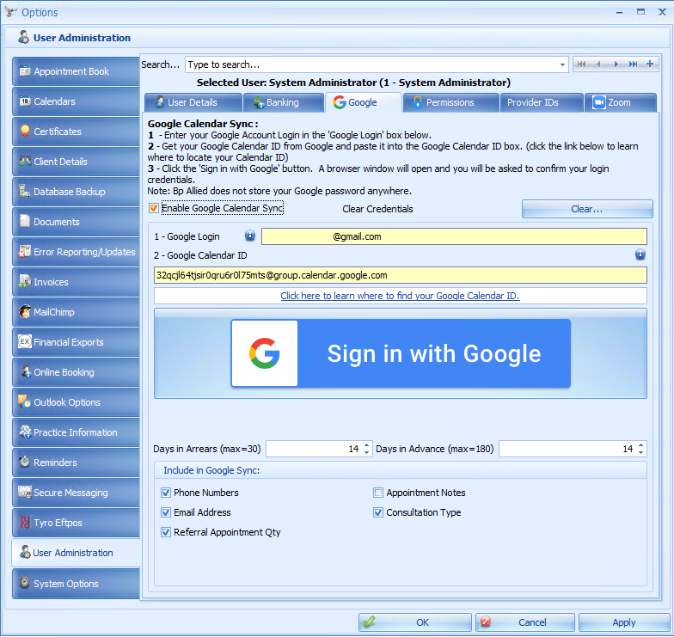Click Sign in with Google button

click(401, 353)
